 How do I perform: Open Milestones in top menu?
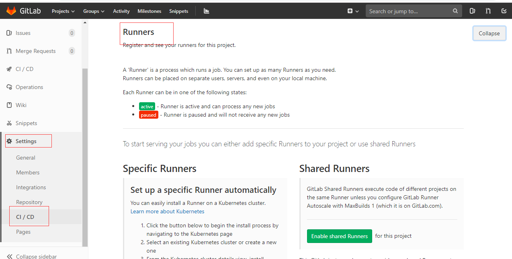pos(149,11)
